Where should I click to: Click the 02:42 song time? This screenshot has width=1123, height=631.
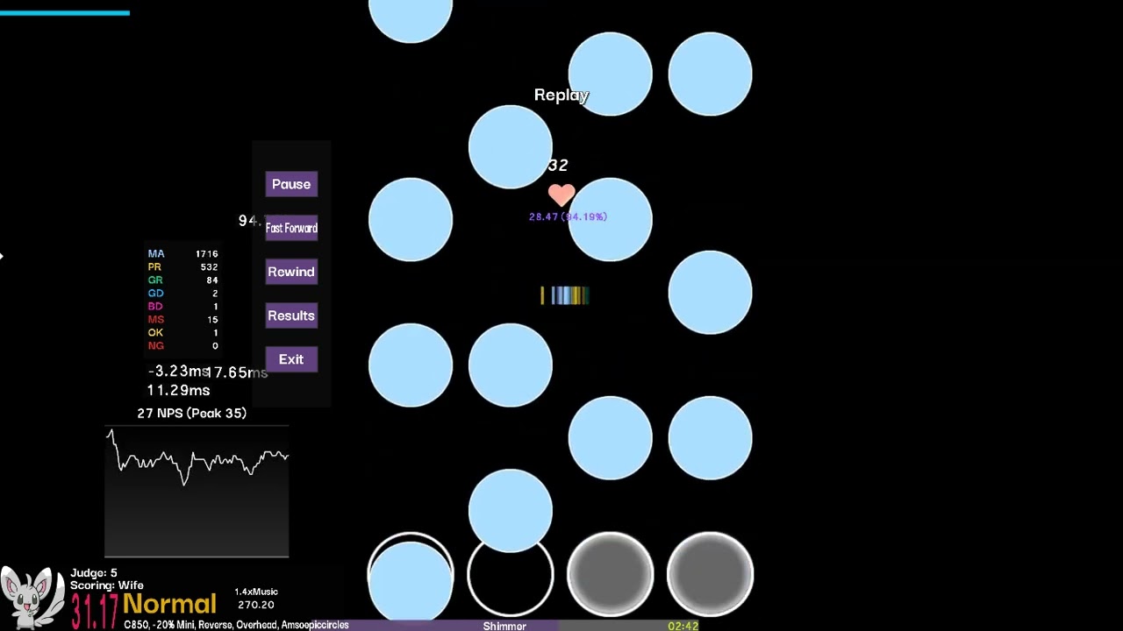(x=683, y=626)
